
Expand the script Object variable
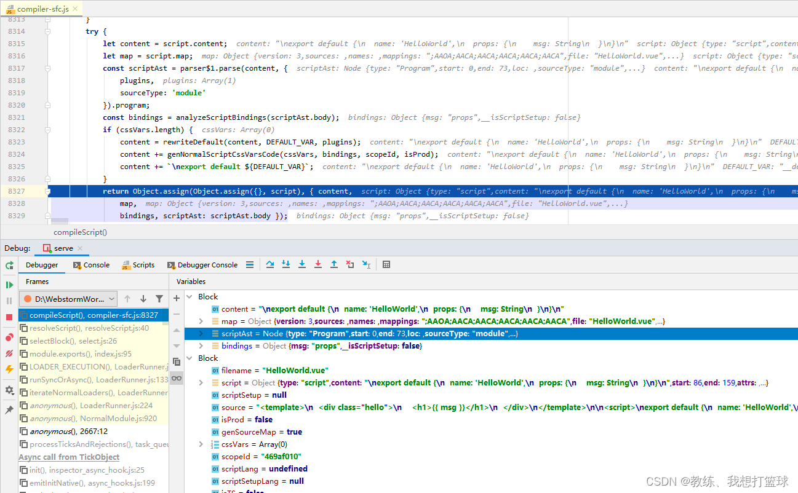201,382
